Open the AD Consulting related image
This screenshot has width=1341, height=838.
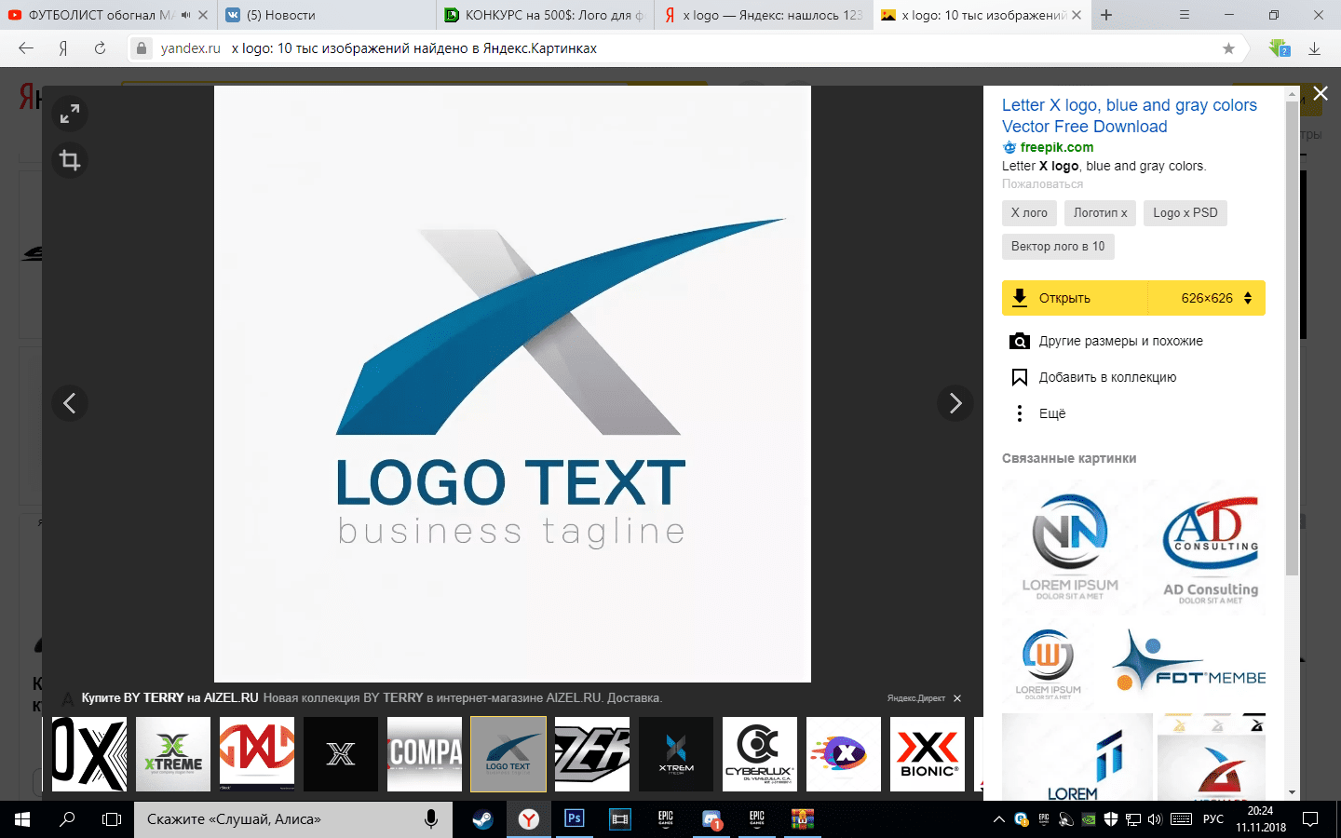1211,547
